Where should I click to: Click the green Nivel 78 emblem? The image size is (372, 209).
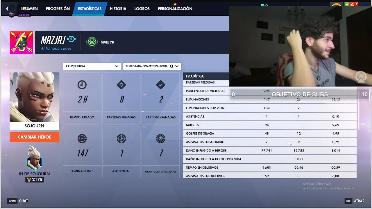pos(92,42)
